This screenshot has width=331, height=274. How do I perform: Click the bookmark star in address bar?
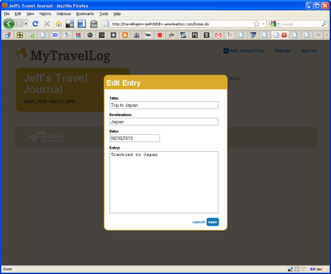point(256,24)
